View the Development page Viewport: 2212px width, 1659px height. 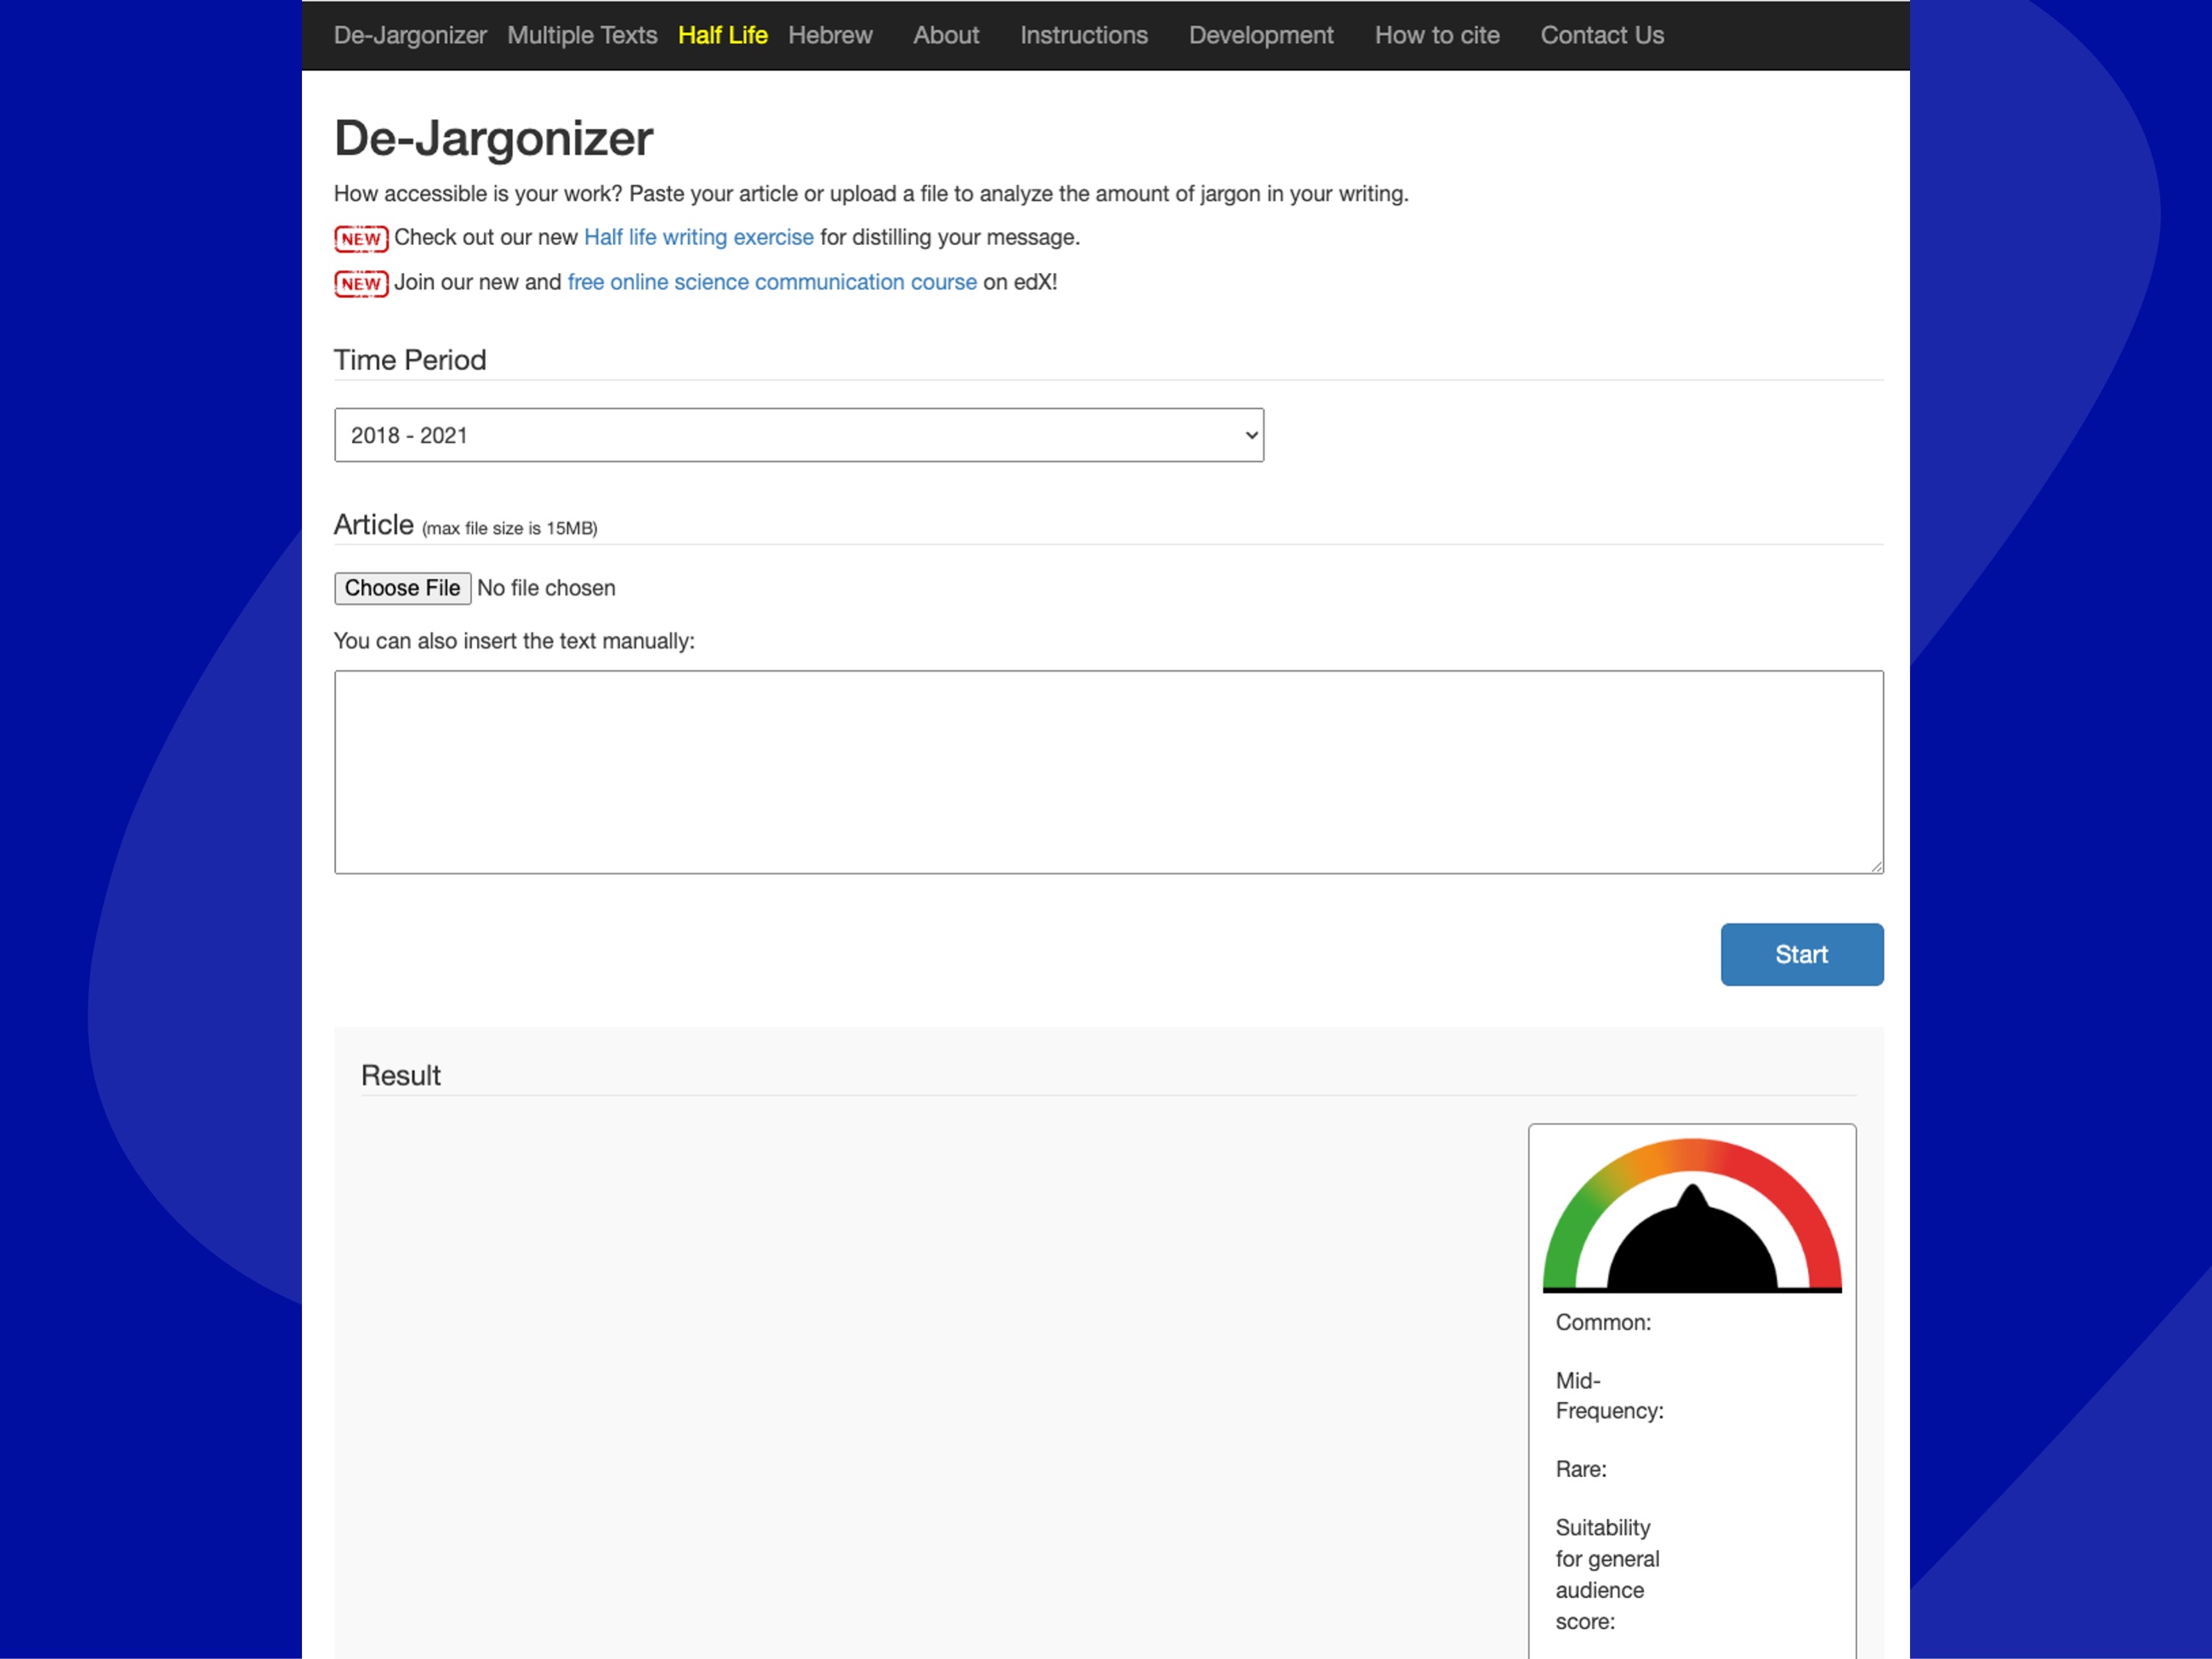[x=1260, y=35]
